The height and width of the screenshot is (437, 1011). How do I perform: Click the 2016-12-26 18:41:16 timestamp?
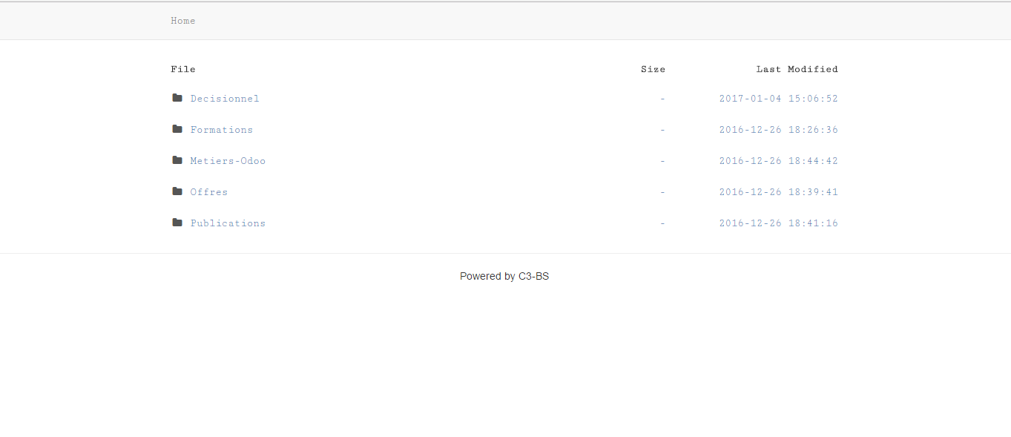[x=778, y=223]
